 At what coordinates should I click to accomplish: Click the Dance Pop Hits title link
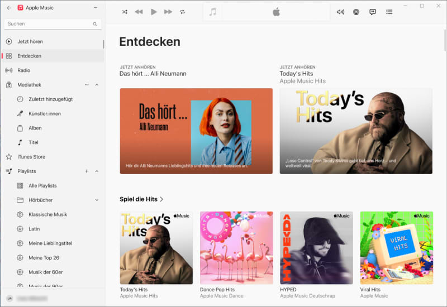tap(217, 290)
